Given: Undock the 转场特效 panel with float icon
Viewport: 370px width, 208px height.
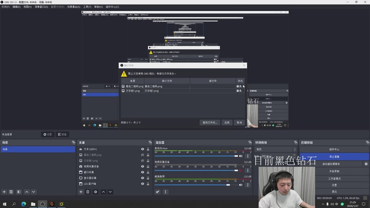Looking at the screenshot, I should (x=296, y=142).
